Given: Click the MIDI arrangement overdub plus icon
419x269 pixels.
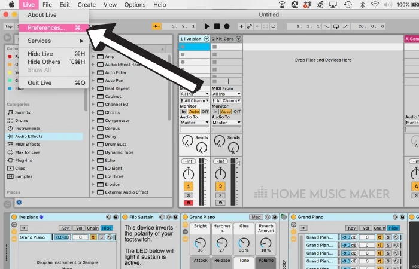Looking at the screenshot, I should point(241,26).
